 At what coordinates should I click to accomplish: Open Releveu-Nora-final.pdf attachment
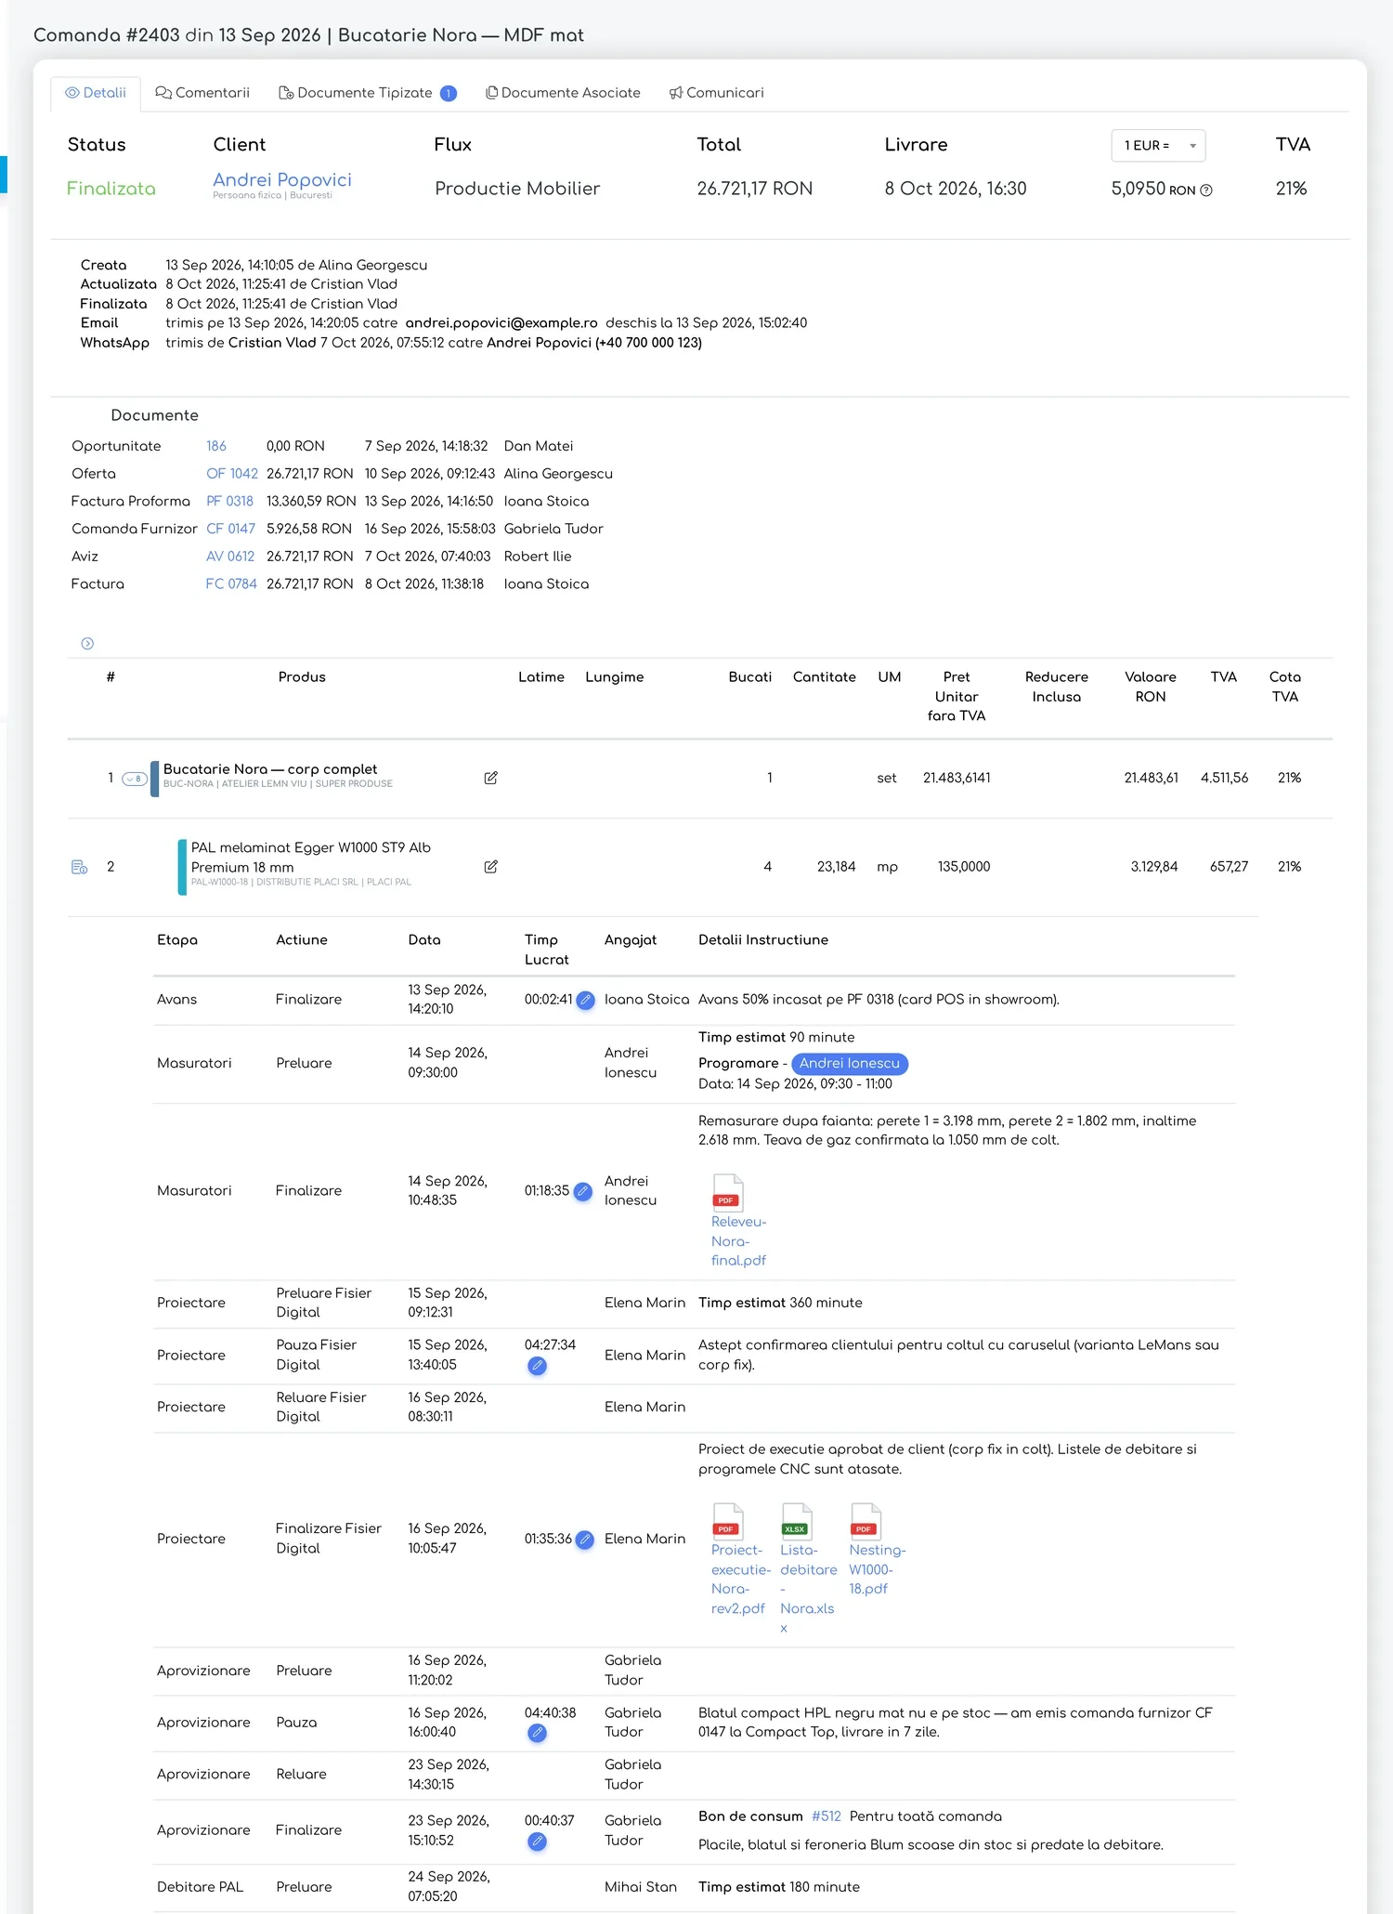click(x=739, y=1221)
